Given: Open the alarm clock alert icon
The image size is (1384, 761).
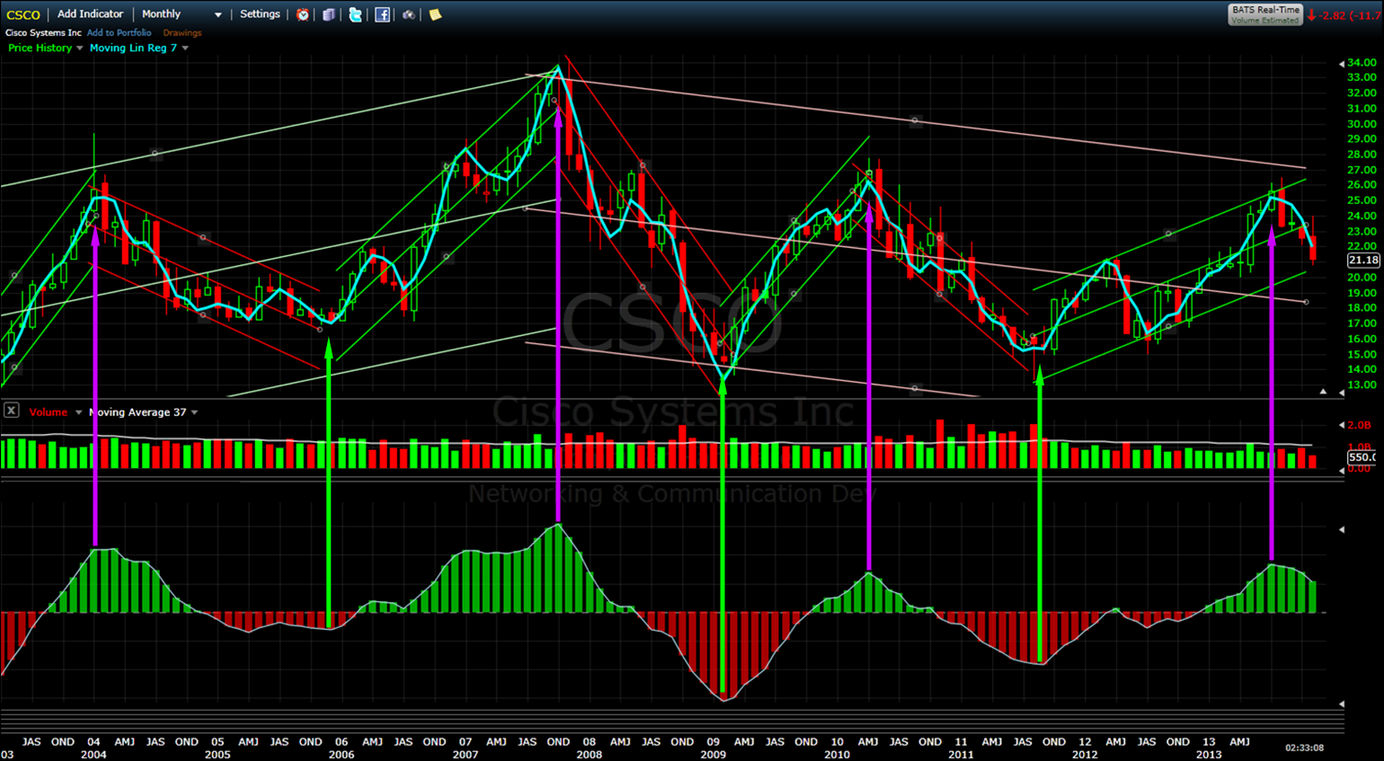Looking at the screenshot, I should [303, 14].
